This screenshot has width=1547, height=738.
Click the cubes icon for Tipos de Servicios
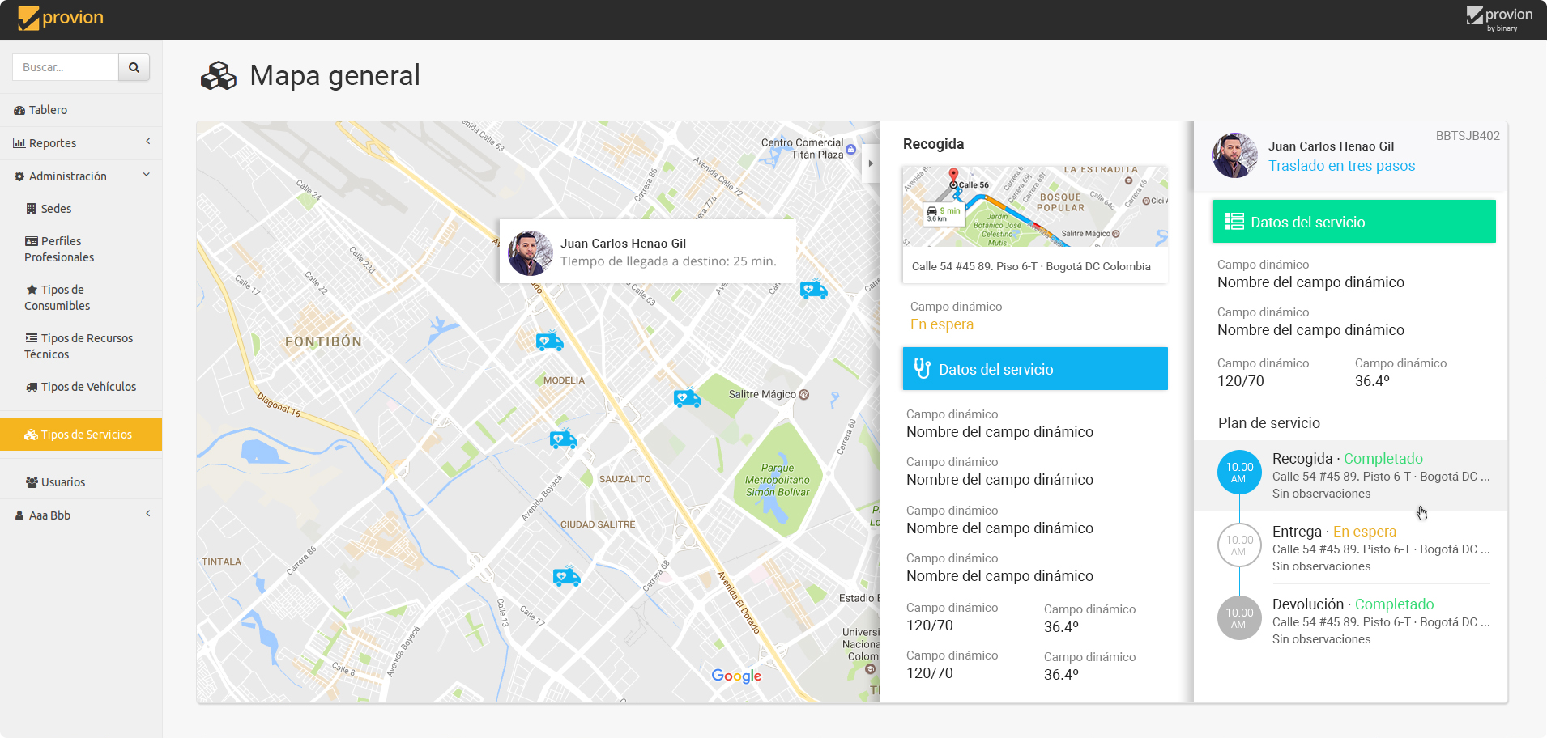(31, 435)
